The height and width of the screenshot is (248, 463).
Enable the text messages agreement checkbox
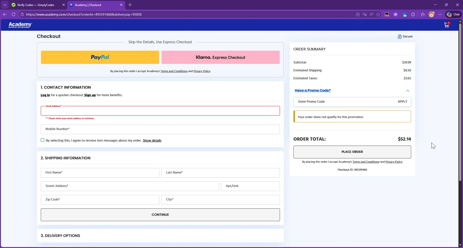pos(43,140)
